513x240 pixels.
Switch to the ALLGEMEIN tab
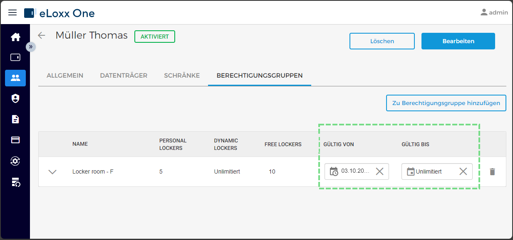pos(65,76)
